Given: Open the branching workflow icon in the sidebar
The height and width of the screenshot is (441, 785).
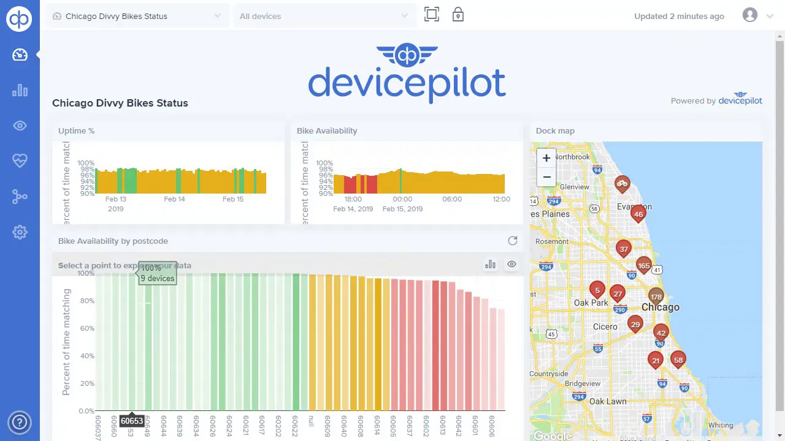Looking at the screenshot, I should [20, 197].
